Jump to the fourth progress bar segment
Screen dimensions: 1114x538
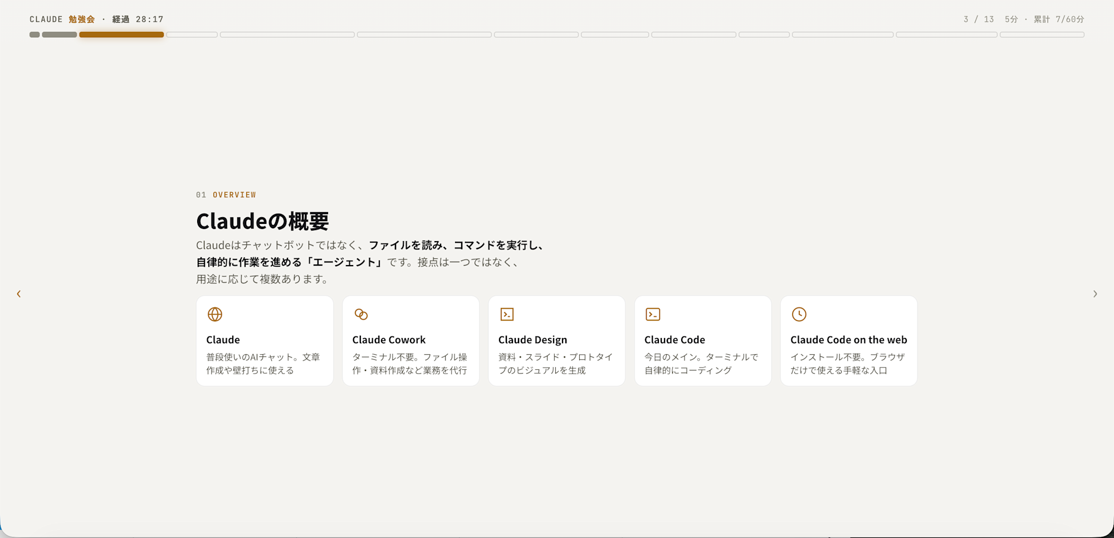192,35
